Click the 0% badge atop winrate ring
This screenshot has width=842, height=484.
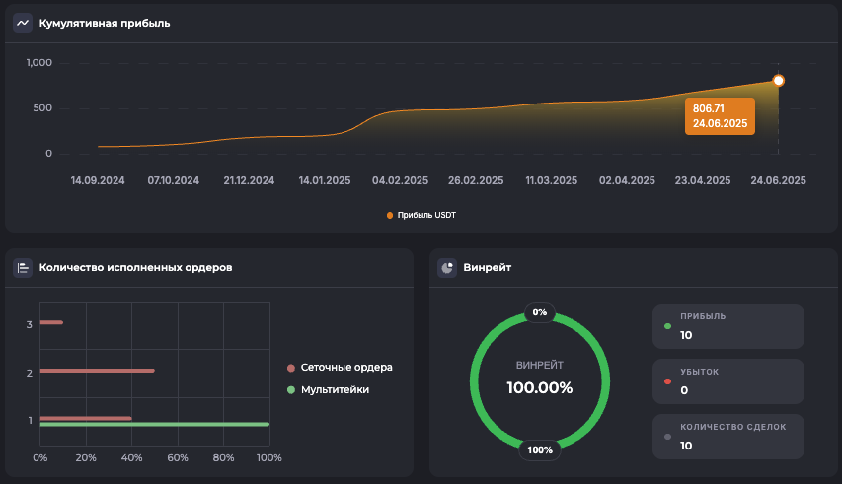click(539, 312)
